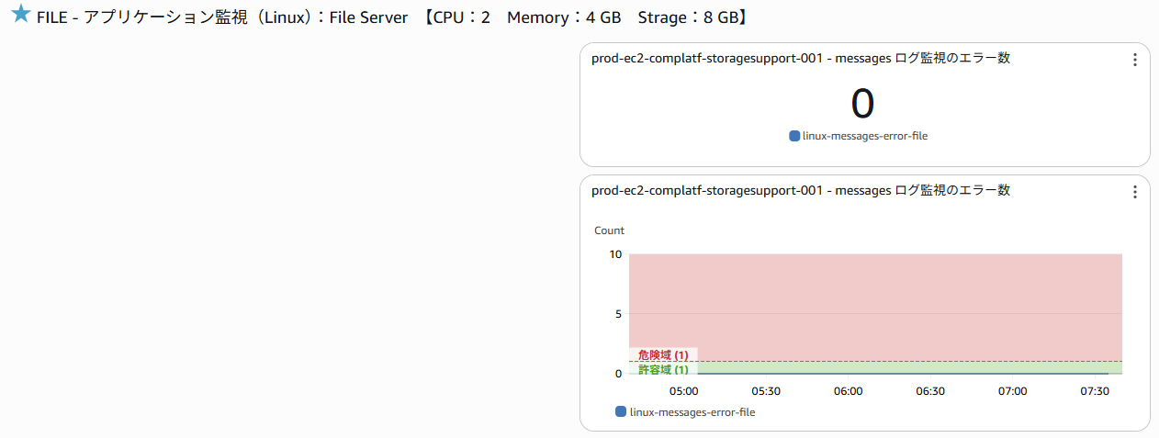Click the large 0 metric value
The height and width of the screenshot is (438, 1159).
click(x=862, y=104)
